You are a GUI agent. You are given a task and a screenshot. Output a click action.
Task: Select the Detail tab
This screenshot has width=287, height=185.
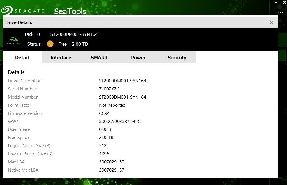22,58
